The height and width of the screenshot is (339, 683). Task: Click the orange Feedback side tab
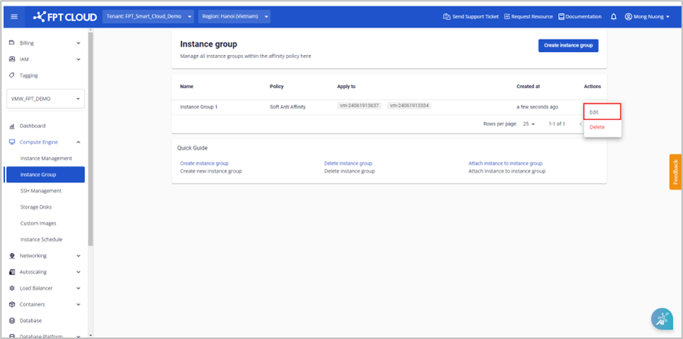(675, 172)
